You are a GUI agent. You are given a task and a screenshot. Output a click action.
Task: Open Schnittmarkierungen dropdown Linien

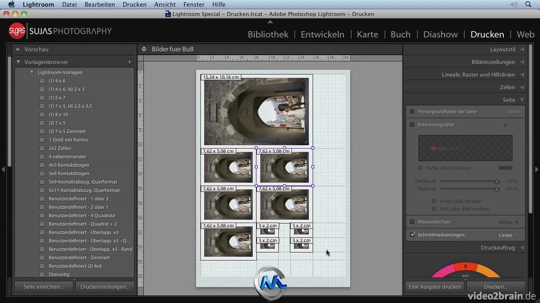[508, 235]
